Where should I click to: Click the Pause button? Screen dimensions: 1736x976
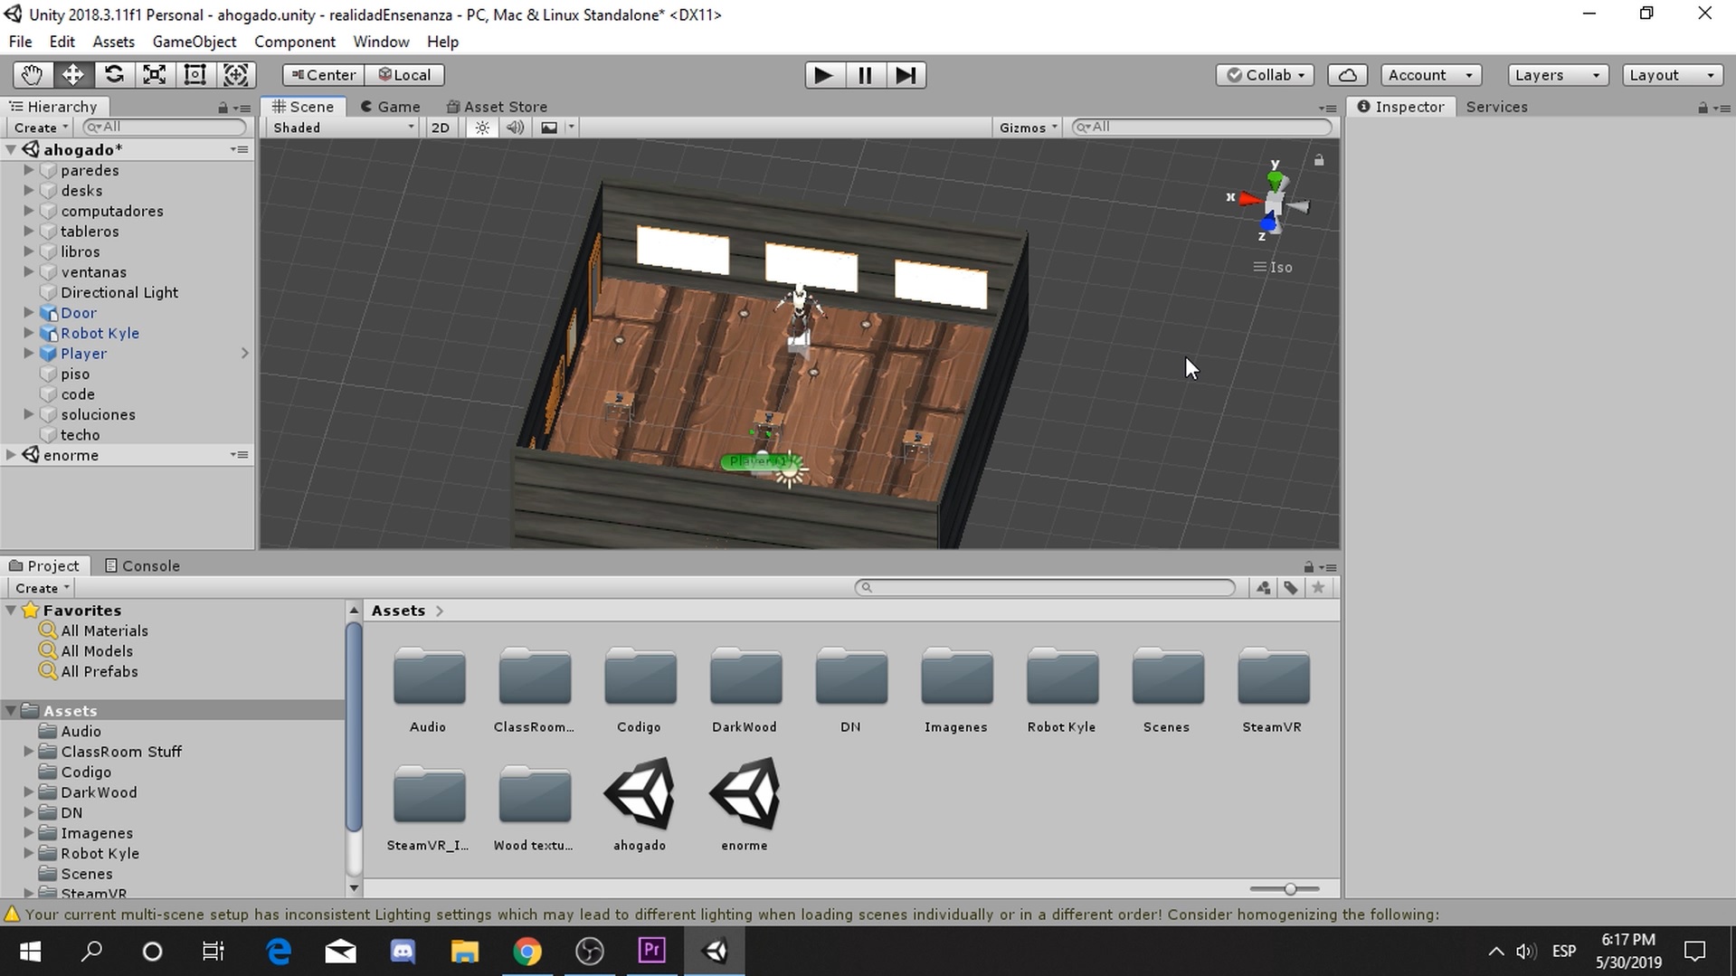click(865, 75)
